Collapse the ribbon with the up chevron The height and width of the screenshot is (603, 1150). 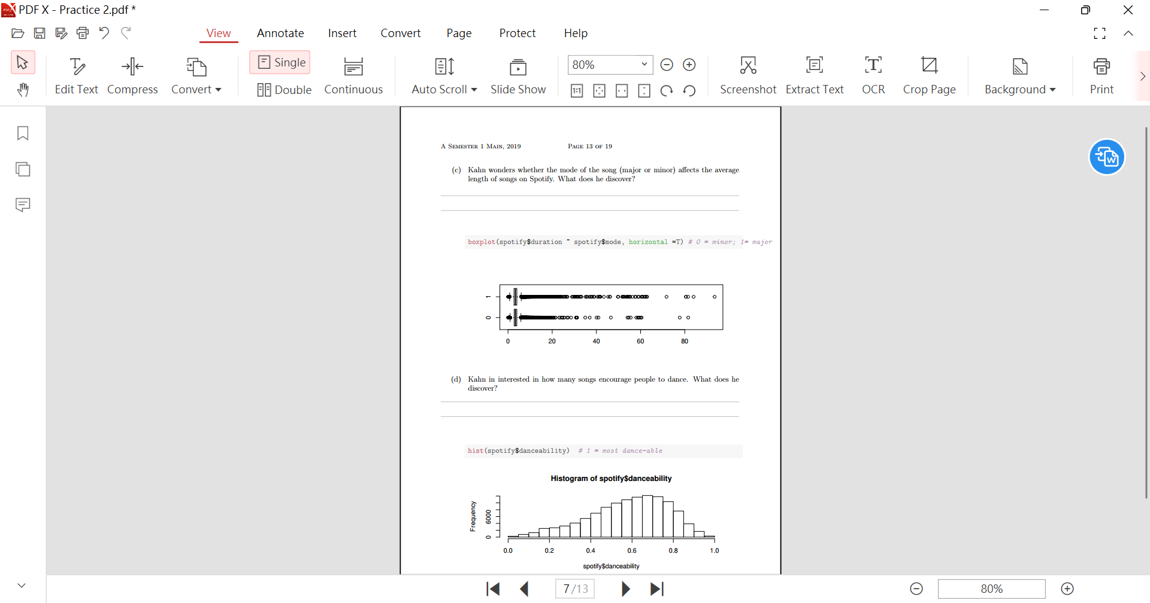pyautogui.click(x=1128, y=33)
